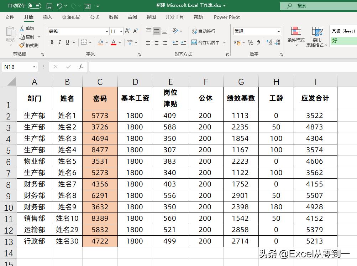Viewport: 357px width, 266px height.
Task: Switch to the 插入 ribbon tab
Action: (x=48, y=17)
